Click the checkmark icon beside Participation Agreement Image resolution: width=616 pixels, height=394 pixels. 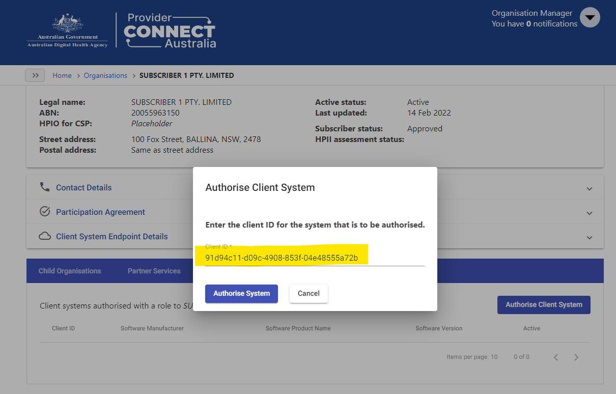pyautogui.click(x=45, y=211)
